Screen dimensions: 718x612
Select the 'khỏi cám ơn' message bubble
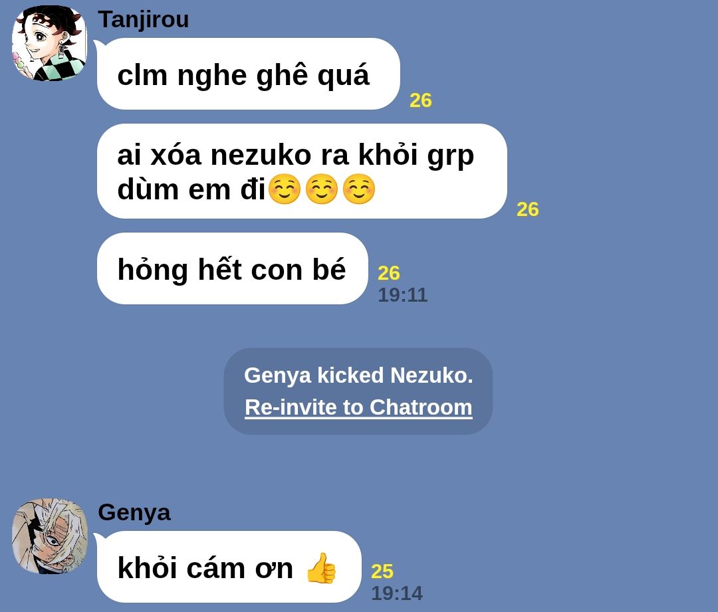pos(229,567)
